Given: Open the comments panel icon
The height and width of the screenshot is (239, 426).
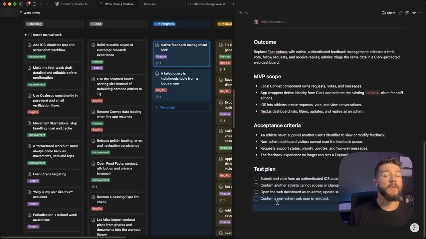Looking at the screenshot, I should [x=407, y=13].
